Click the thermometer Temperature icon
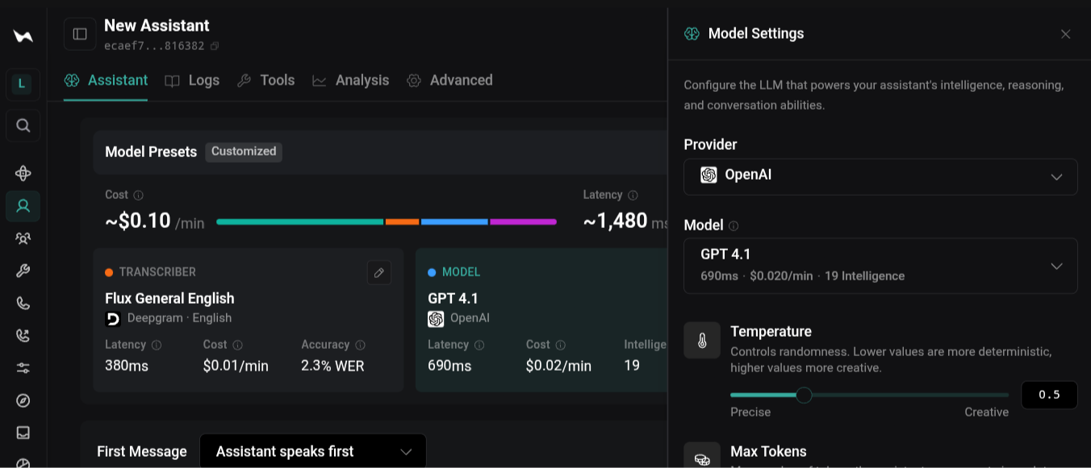This screenshot has height=468, width=1091. point(702,340)
